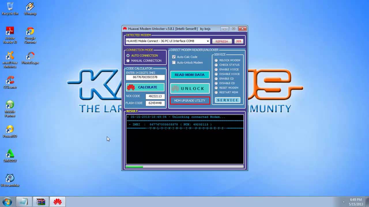Open the Winamp desktop icon
The width and height of the screenshot is (369, 207).
30,9
